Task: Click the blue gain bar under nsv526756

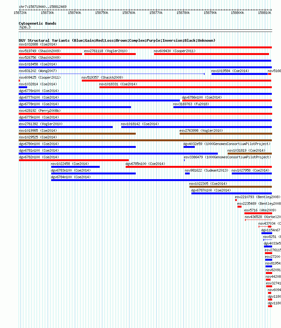Action: (145, 61)
